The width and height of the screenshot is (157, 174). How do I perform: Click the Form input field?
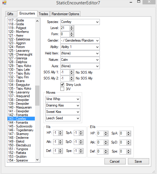click(x=65, y=34)
